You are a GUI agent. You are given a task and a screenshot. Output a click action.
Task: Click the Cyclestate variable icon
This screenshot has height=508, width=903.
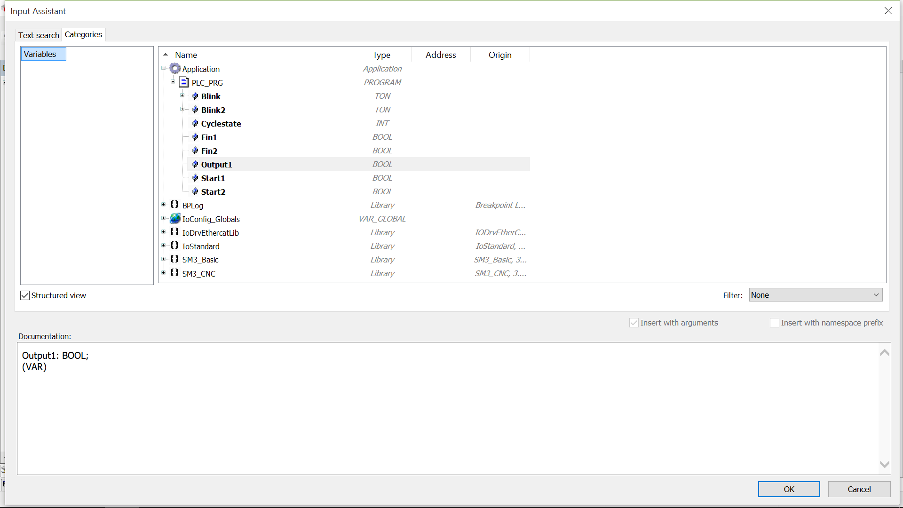tap(195, 123)
